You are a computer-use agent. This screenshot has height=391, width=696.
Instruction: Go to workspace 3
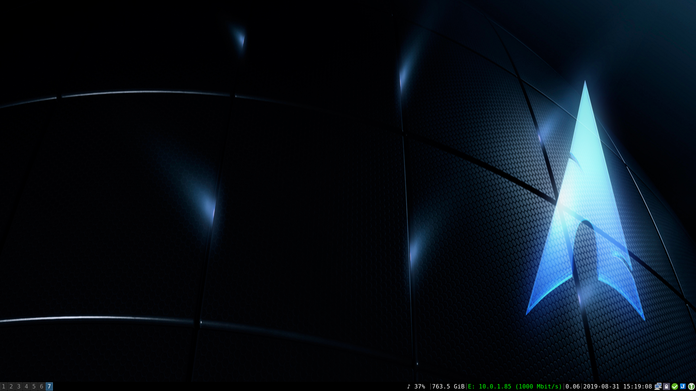[19, 386]
